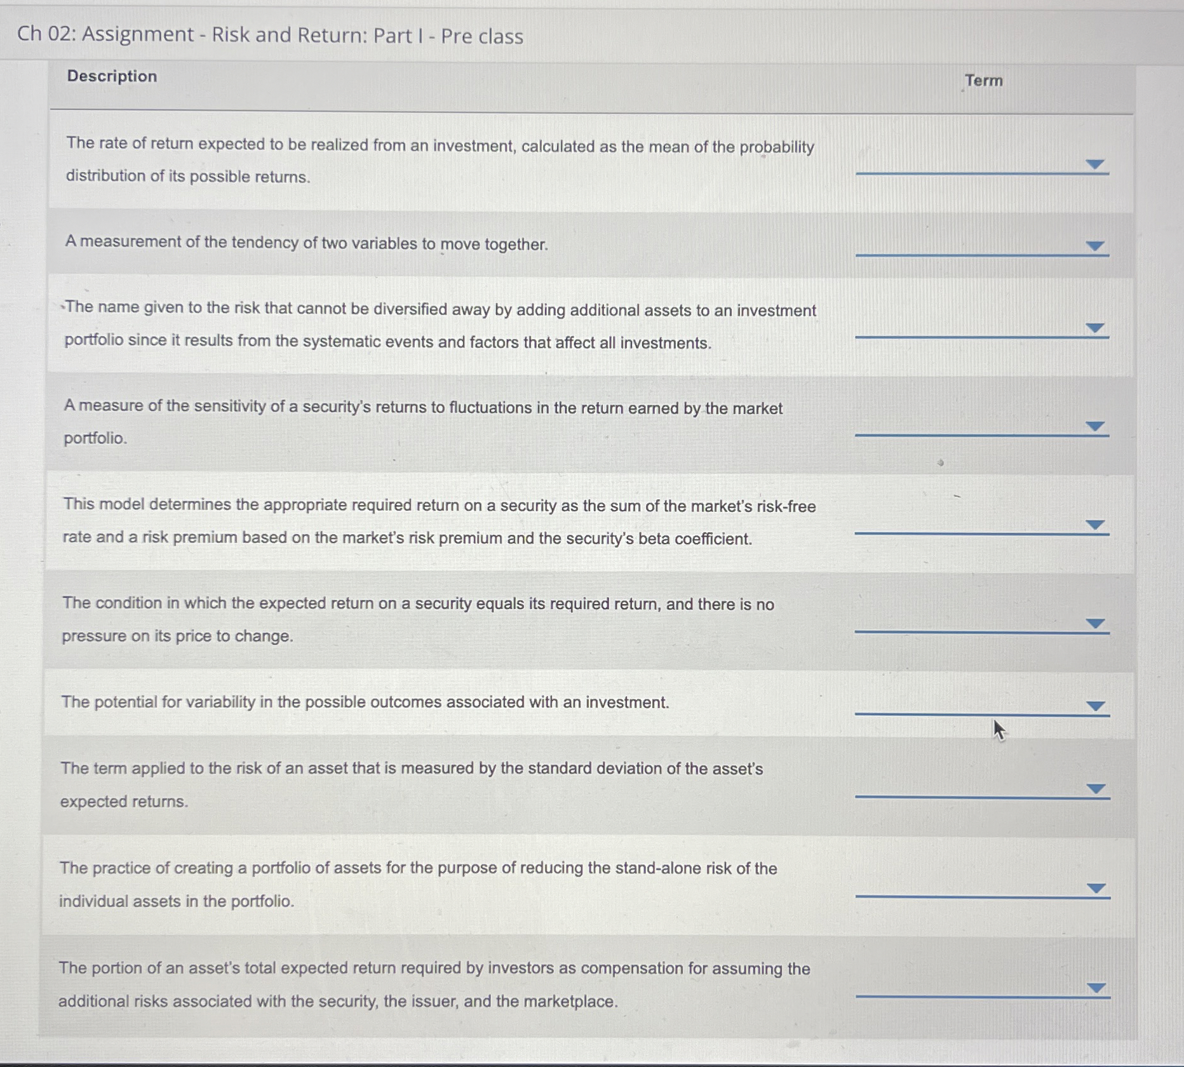Select the Description column header

[111, 77]
